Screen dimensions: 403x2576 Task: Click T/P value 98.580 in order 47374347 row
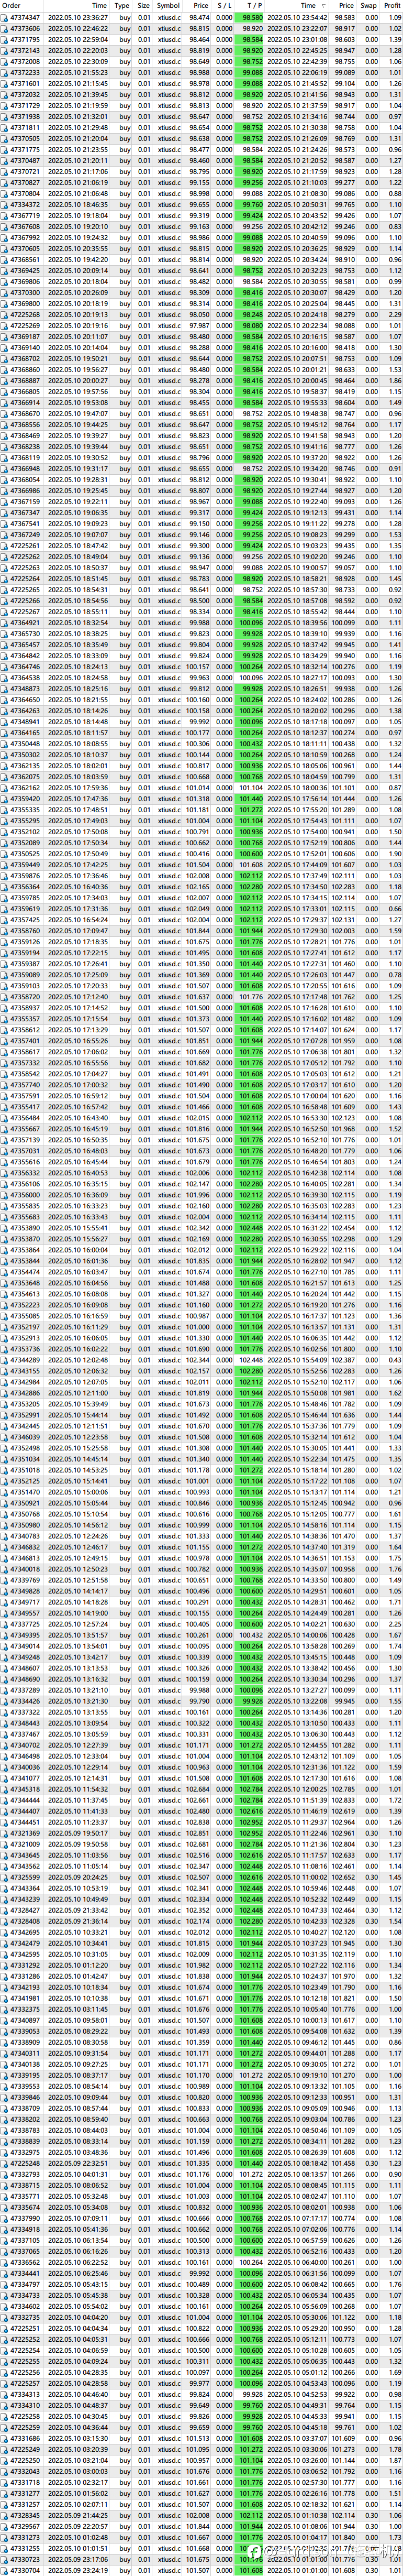pyautogui.click(x=252, y=17)
